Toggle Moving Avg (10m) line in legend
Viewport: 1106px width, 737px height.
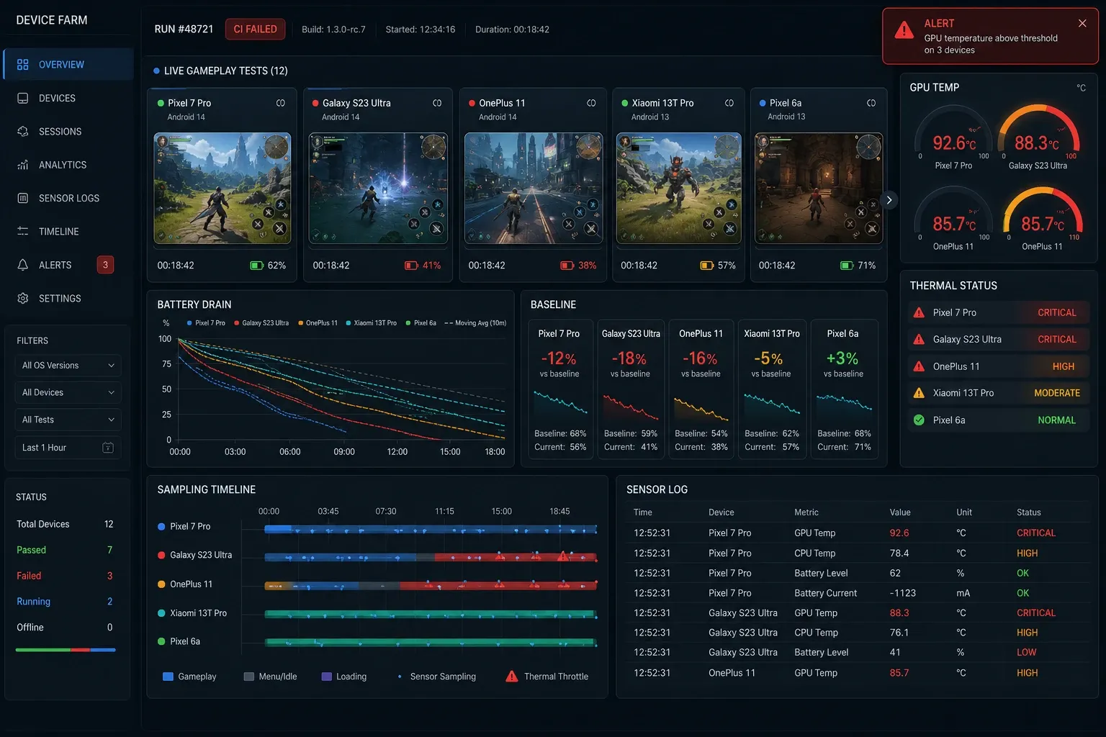click(x=476, y=323)
